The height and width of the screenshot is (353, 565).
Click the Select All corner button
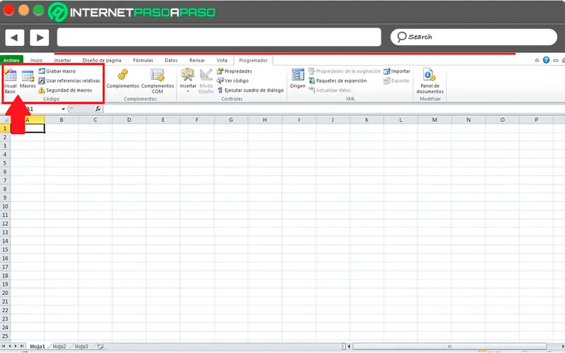click(6, 119)
